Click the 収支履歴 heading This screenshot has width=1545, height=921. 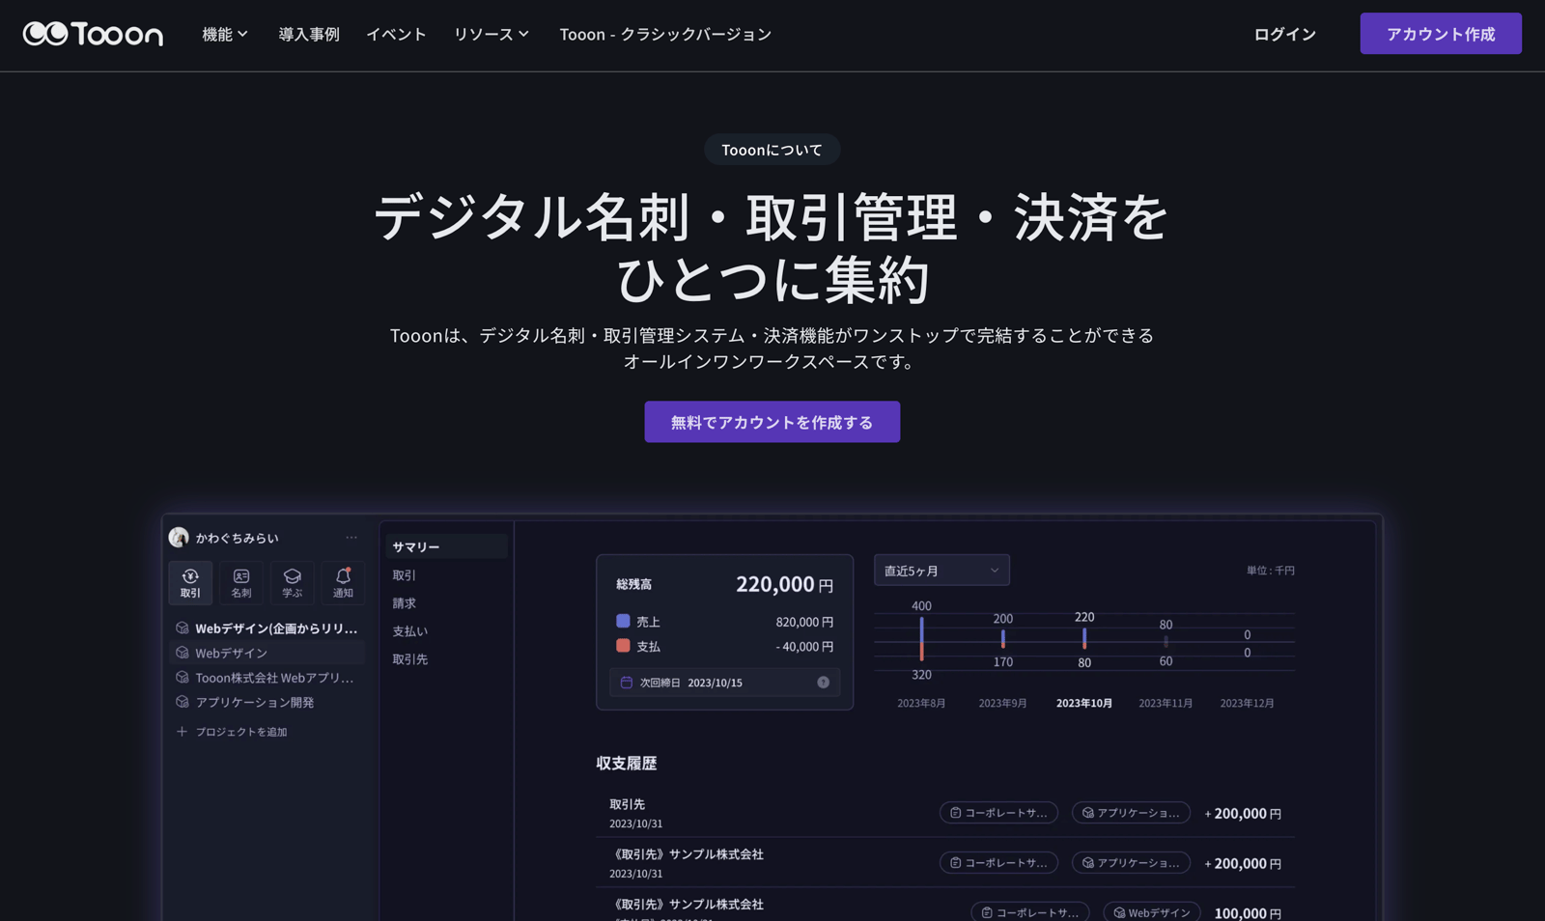[x=627, y=764]
